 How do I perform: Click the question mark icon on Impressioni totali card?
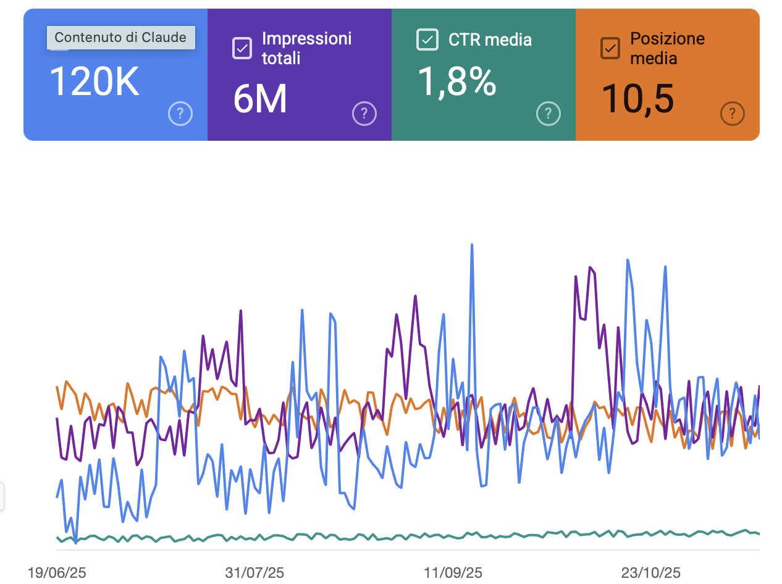coord(364,114)
